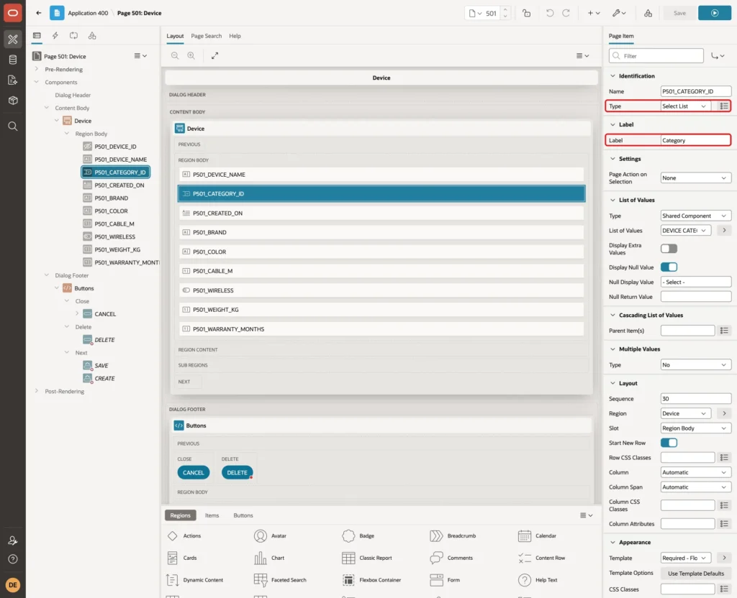Open Parent Item(s) picker list icon
The image size is (737, 598).
tap(724, 331)
